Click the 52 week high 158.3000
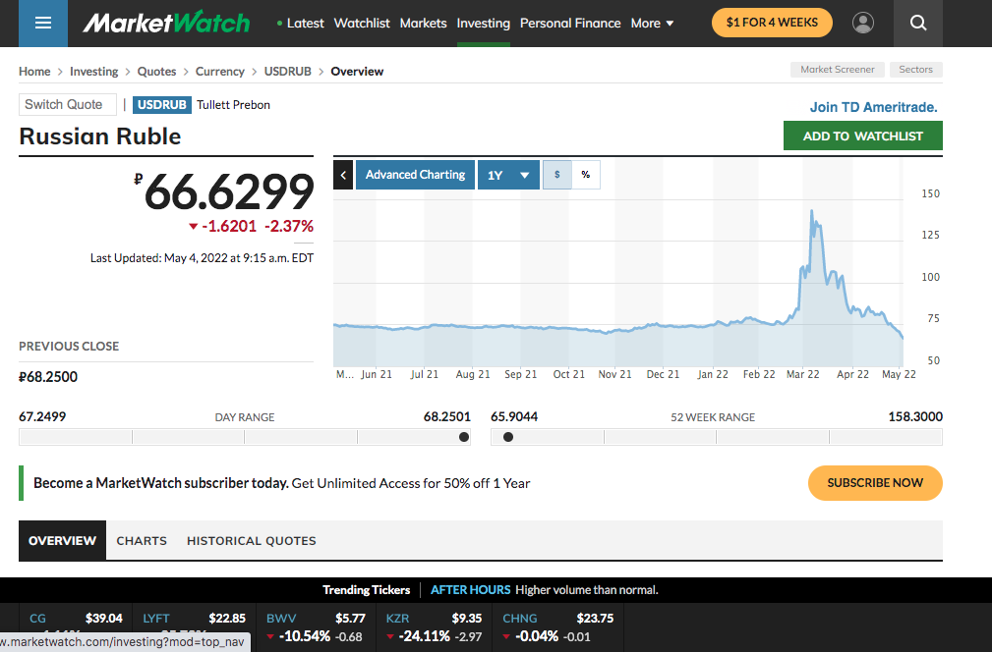The image size is (992, 652). tap(915, 417)
